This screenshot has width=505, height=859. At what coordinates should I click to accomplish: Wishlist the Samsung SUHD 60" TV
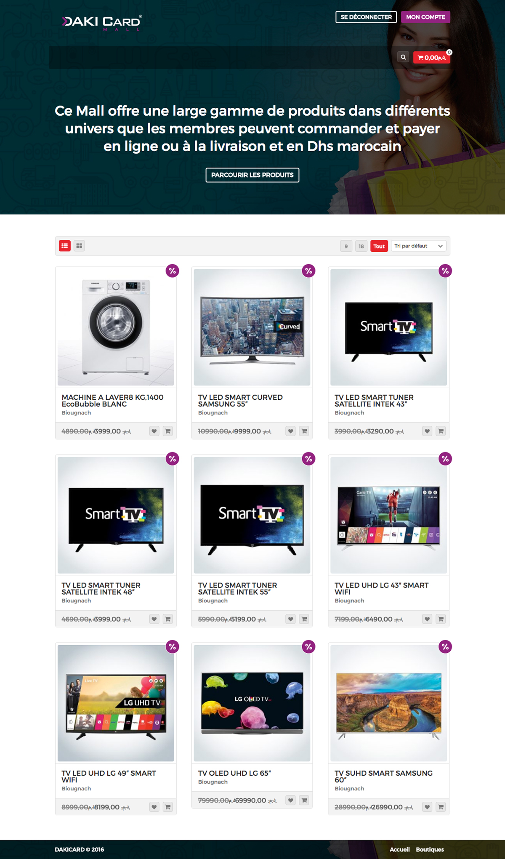point(427,807)
